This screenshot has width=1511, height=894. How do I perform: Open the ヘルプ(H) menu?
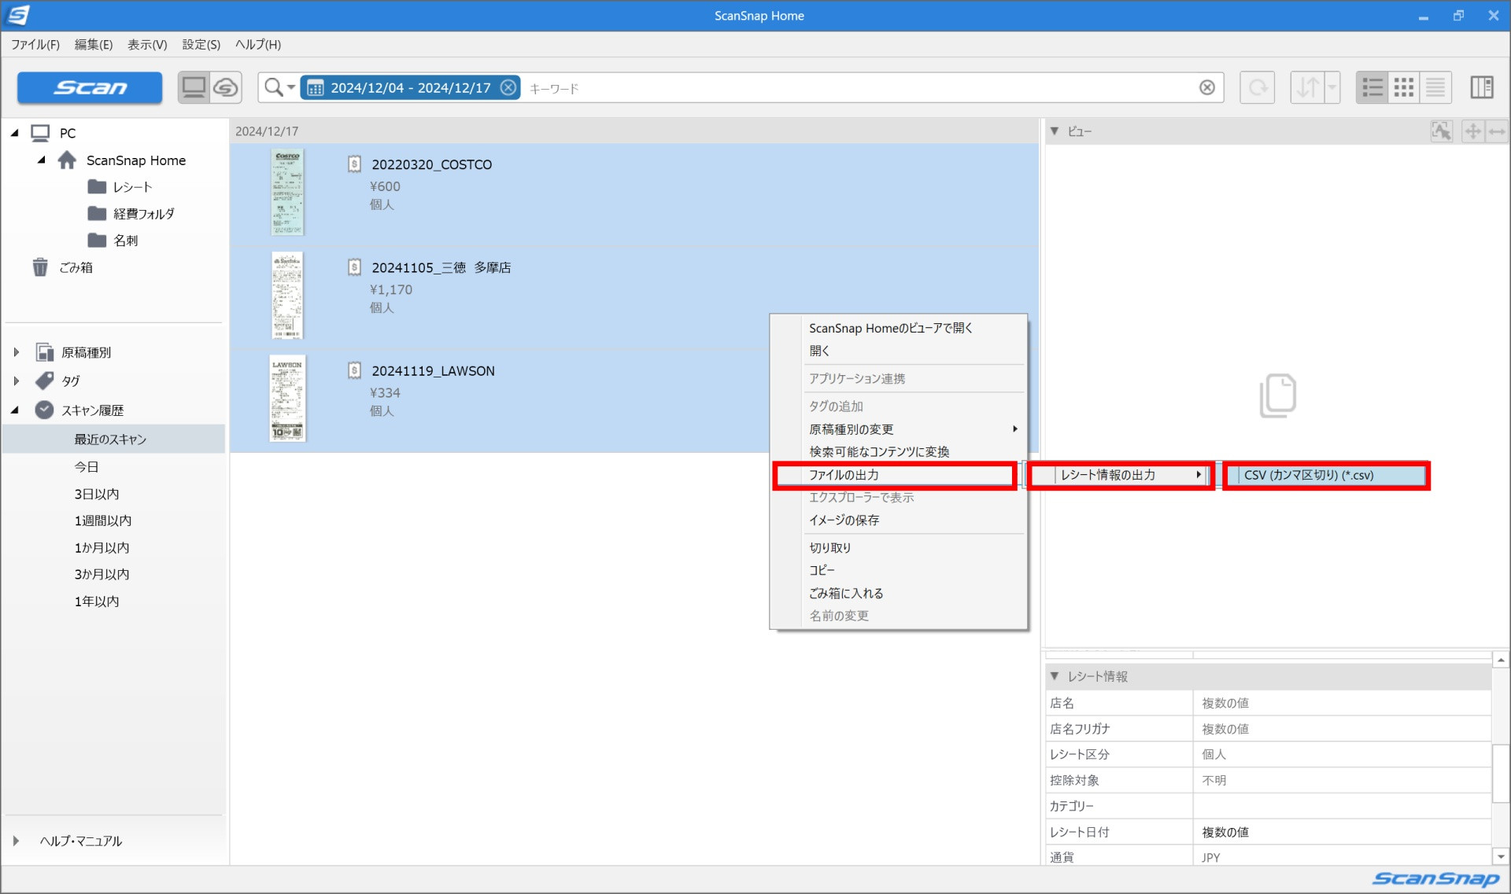pos(257,45)
